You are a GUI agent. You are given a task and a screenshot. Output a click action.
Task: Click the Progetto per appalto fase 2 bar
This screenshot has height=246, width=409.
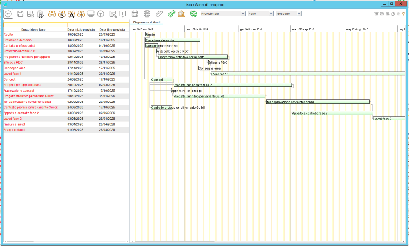[233, 85]
